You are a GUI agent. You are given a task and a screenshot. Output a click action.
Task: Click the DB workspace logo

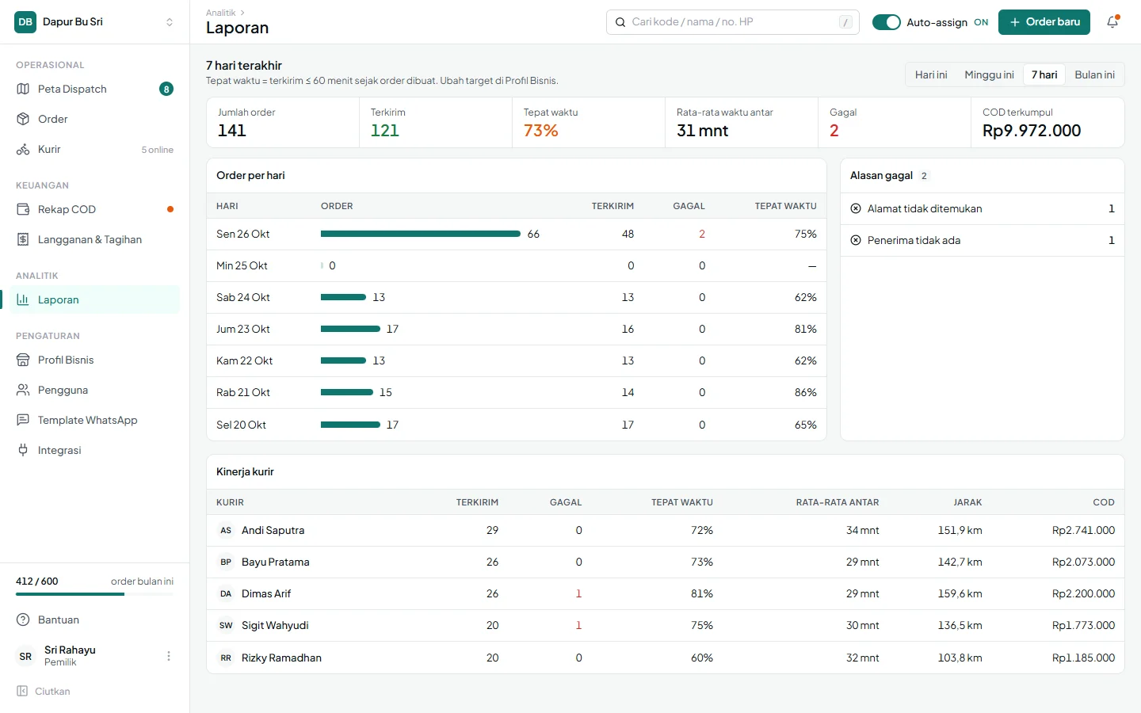pyautogui.click(x=25, y=22)
